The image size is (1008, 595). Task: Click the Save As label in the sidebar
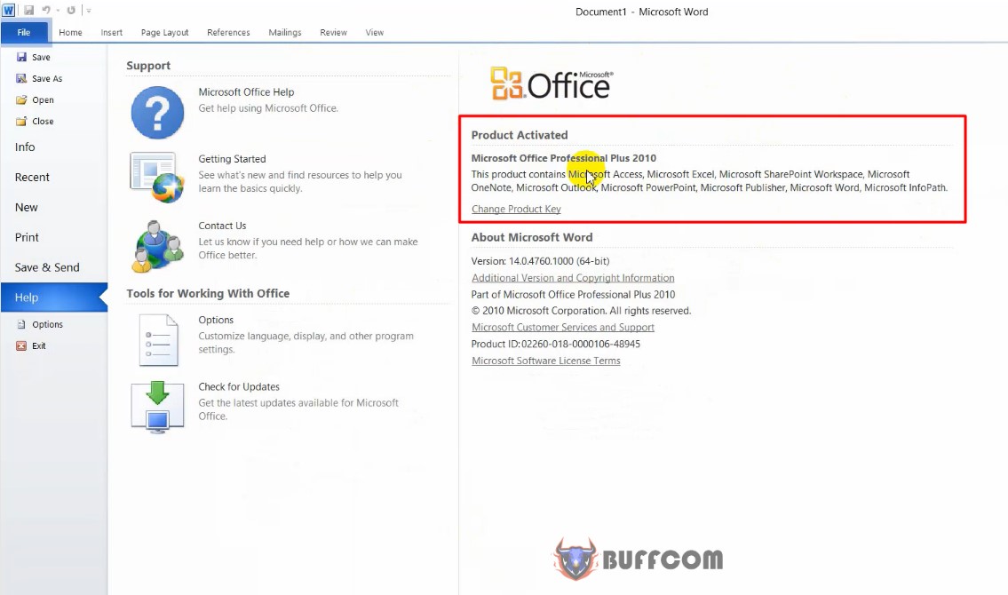point(47,78)
